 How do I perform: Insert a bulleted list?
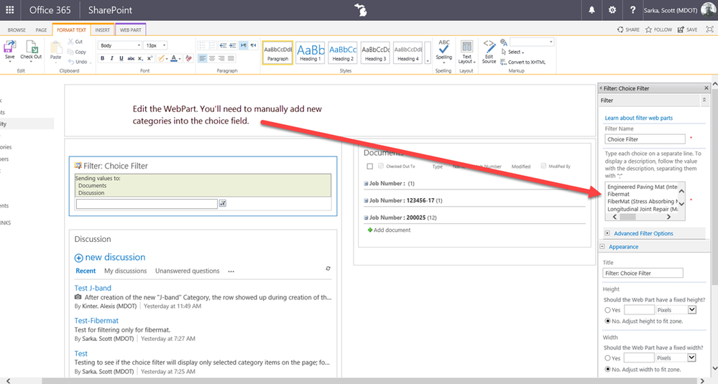click(x=202, y=45)
